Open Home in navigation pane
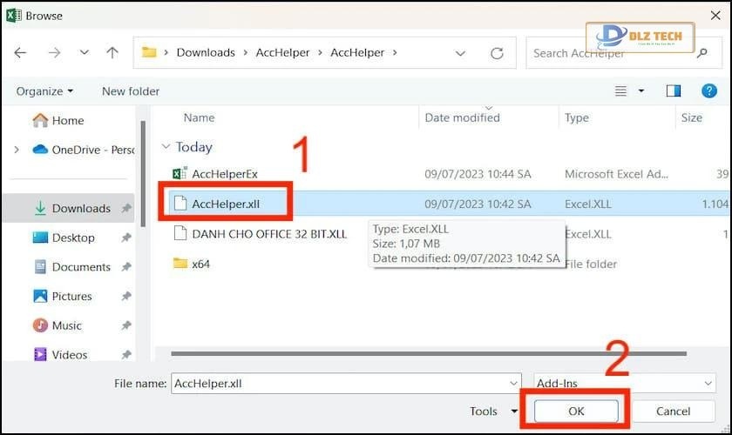The image size is (732, 435). click(x=68, y=121)
